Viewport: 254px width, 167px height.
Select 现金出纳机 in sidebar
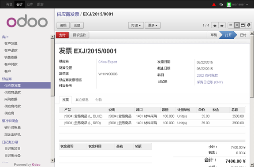[12, 135]
